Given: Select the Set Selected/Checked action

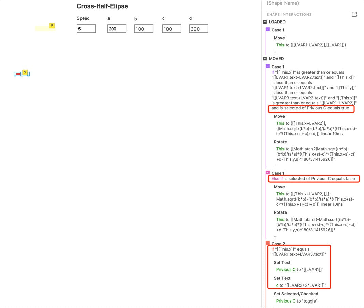Looking at the screenshot, I should (296, 294).
